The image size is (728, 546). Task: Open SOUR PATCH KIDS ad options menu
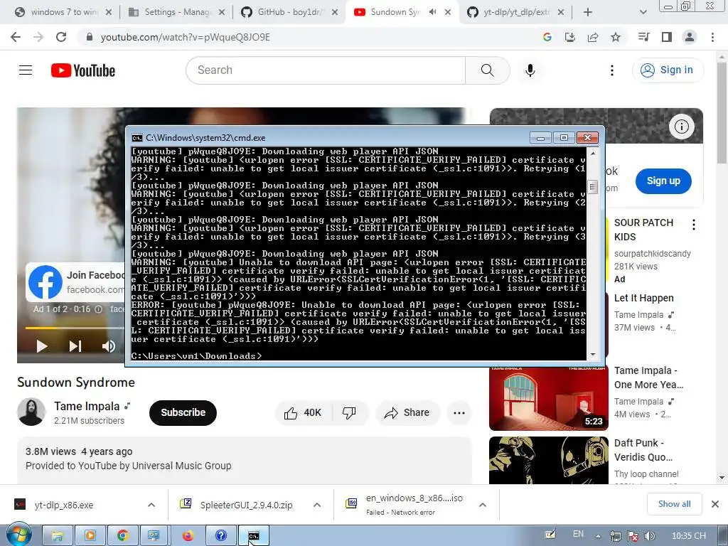pyautogui.click(x=694, y=225)
